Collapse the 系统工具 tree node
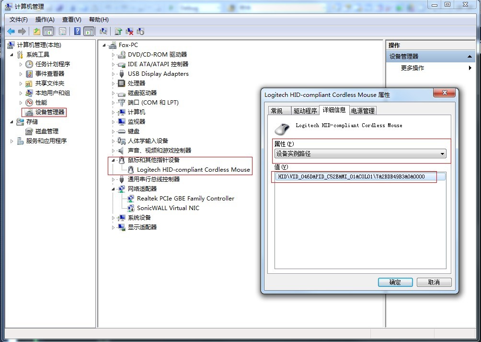This screenshot has width=481, height=342. [x=11, y=55]
